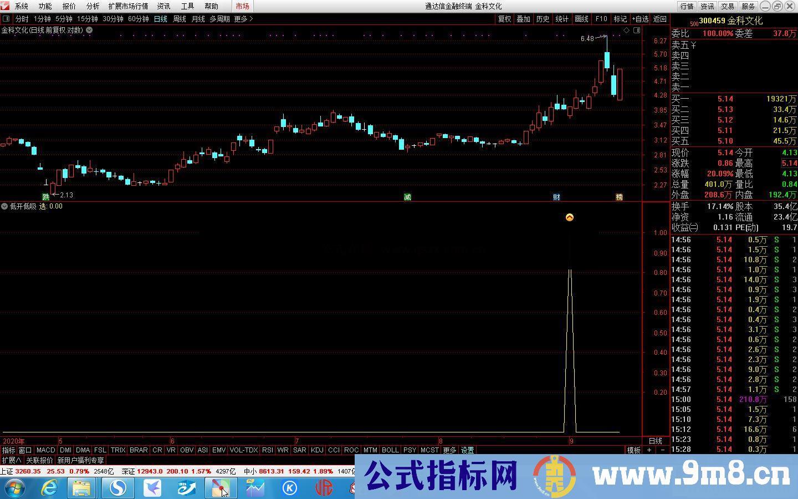Open the 报价 menu

tap(69, 6)
